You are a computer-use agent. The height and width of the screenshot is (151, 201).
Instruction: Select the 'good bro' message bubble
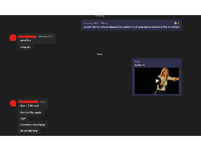tap(37, 39)
